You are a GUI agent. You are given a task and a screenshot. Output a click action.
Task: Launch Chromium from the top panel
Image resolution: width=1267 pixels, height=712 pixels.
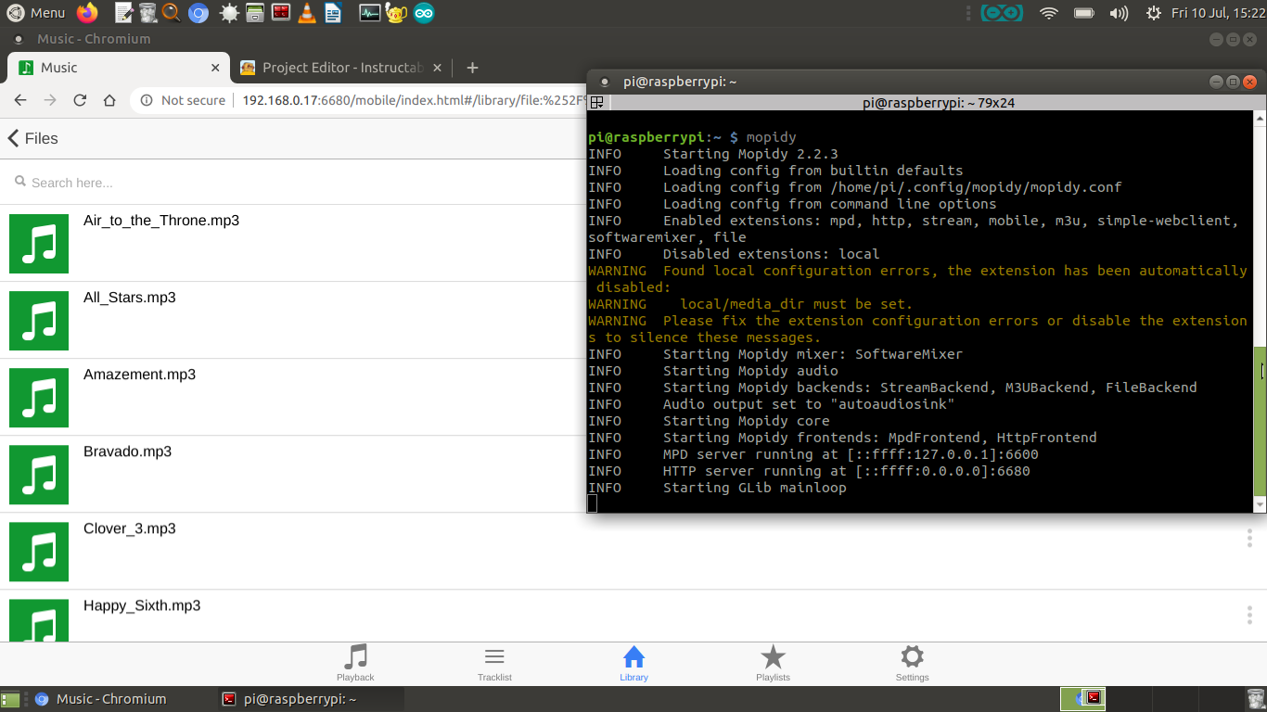coord(198,13)
